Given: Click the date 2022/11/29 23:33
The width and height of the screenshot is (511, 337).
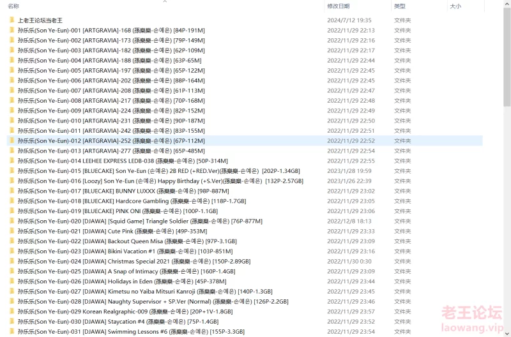Looking at the screenshot, I should tap(351, 231).
